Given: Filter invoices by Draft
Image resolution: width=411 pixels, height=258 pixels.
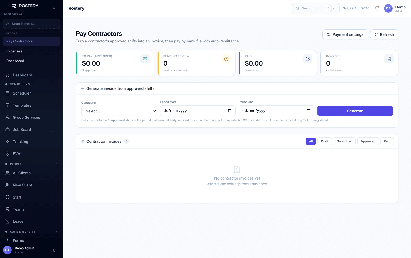Looking at the screenshot, I should (x=325, y=141).
